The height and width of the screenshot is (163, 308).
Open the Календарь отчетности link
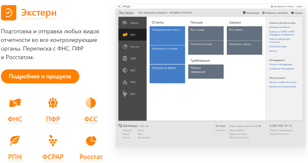click(x=280, y=27)
